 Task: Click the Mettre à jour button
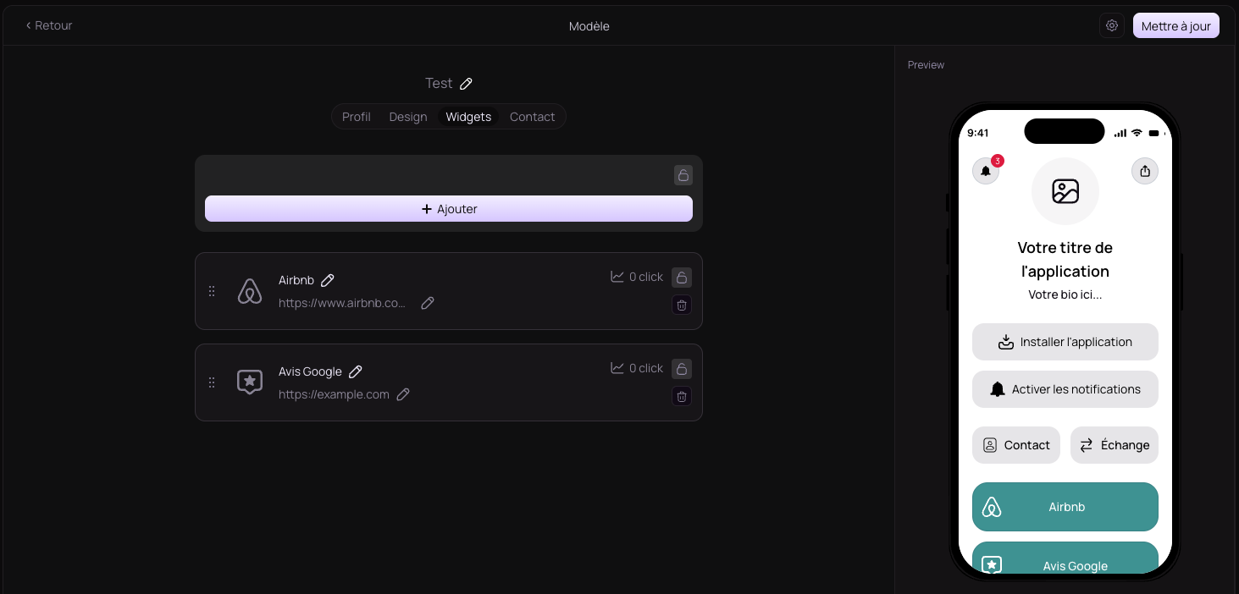click(1175, 25)
